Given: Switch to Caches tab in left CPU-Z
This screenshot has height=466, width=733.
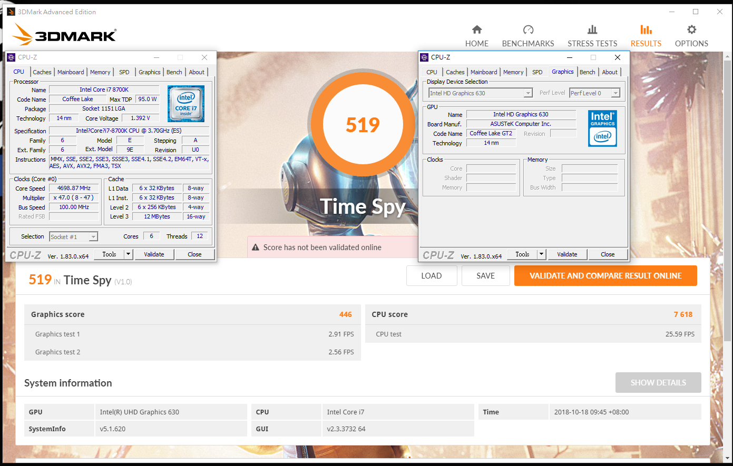Looking at the screenshot, I should [x=42, y=72].
